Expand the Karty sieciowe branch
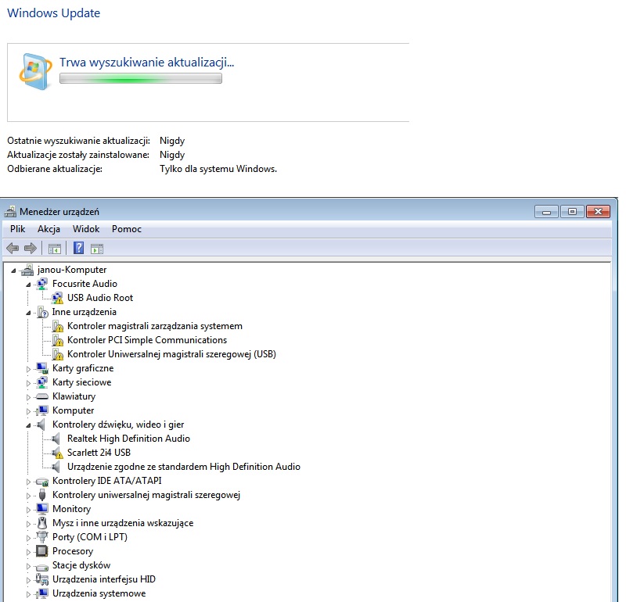The image size is (626, 602). point(28,383)
